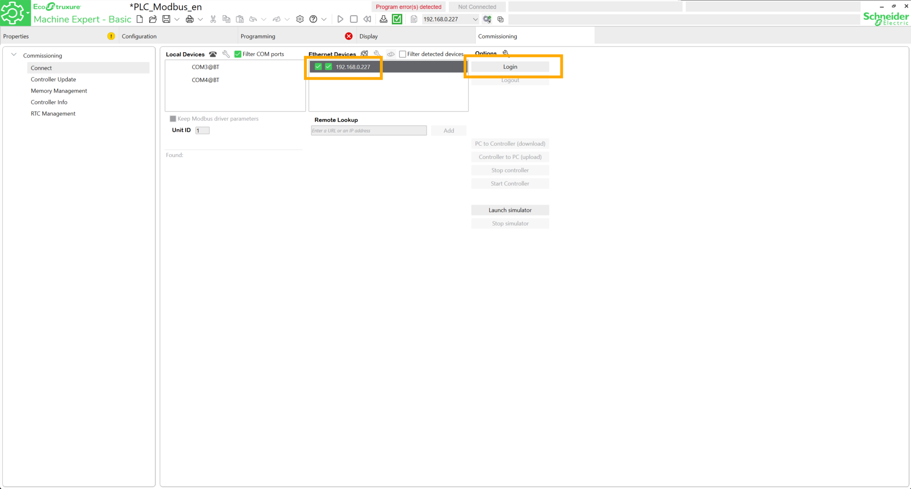
Task: Click the Launch simulator button
Action: (x=510, y=210)
